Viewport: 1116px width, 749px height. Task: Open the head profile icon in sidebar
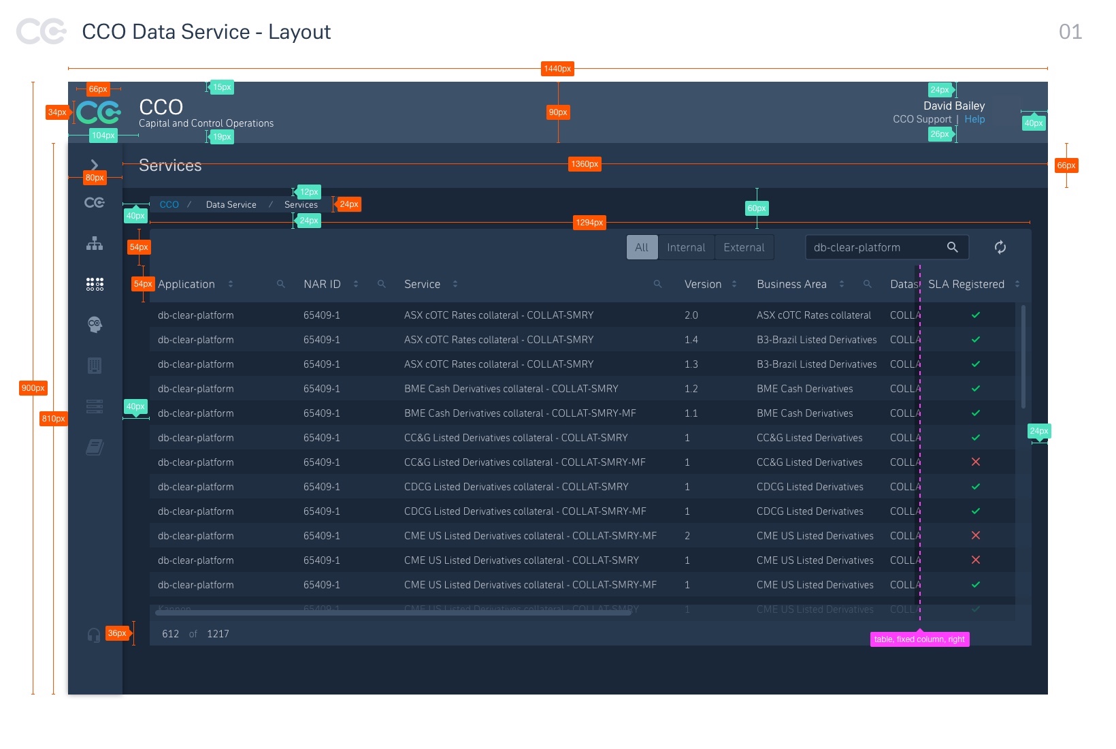tap(95, 325)
